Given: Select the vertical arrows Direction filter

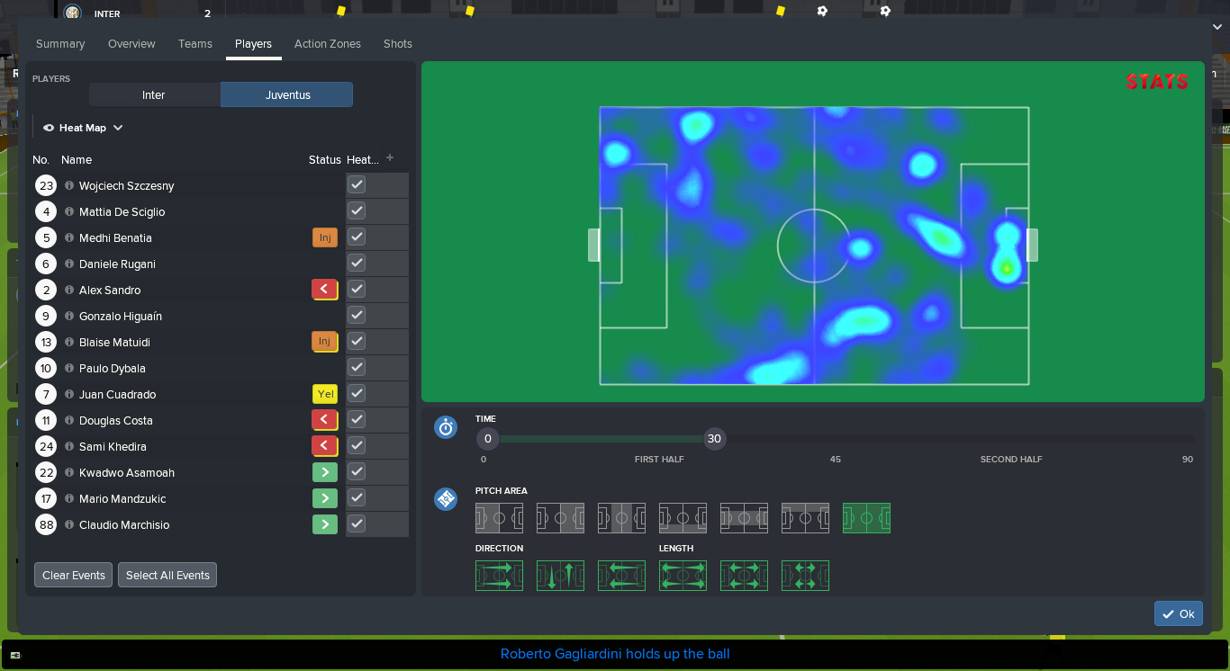Looking at the screenshot, I should click(x=560, y=576).
